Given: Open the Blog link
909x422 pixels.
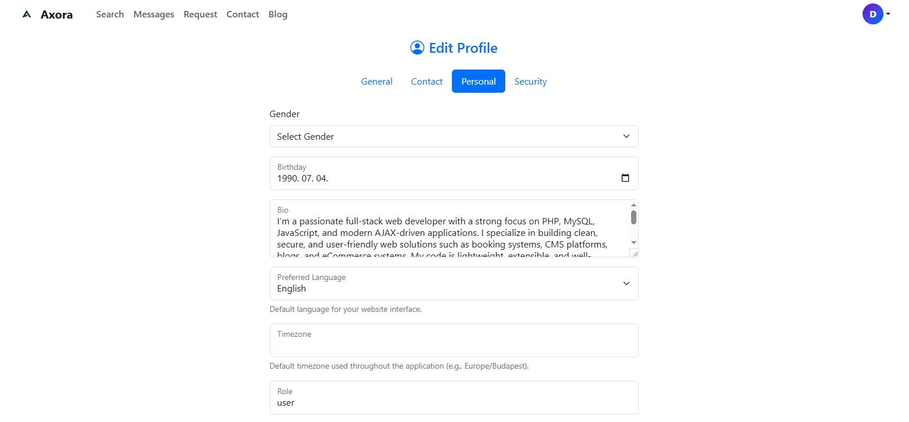Looking at the screenshot, I should pos(278,14).
